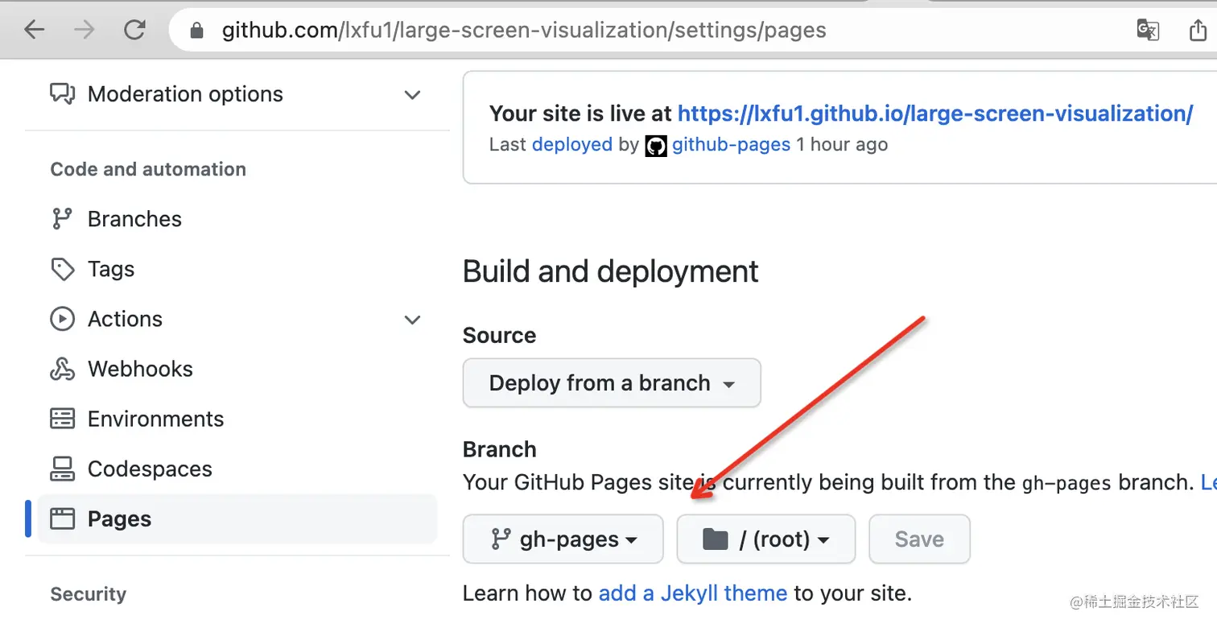Open live site URL lxfu1.github.io link

click(935, 114)
